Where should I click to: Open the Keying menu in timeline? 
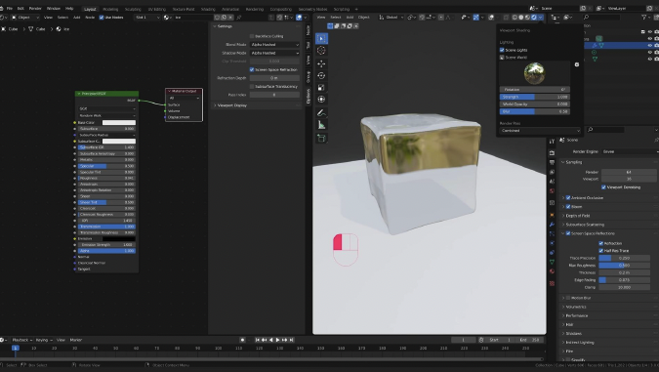pos(43,340)
